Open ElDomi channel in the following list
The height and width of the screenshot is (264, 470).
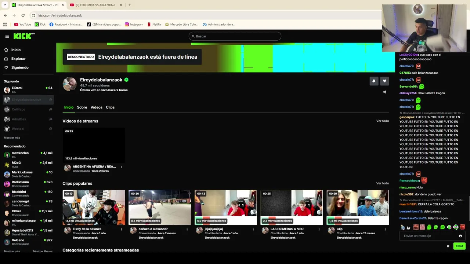point(28,90)
